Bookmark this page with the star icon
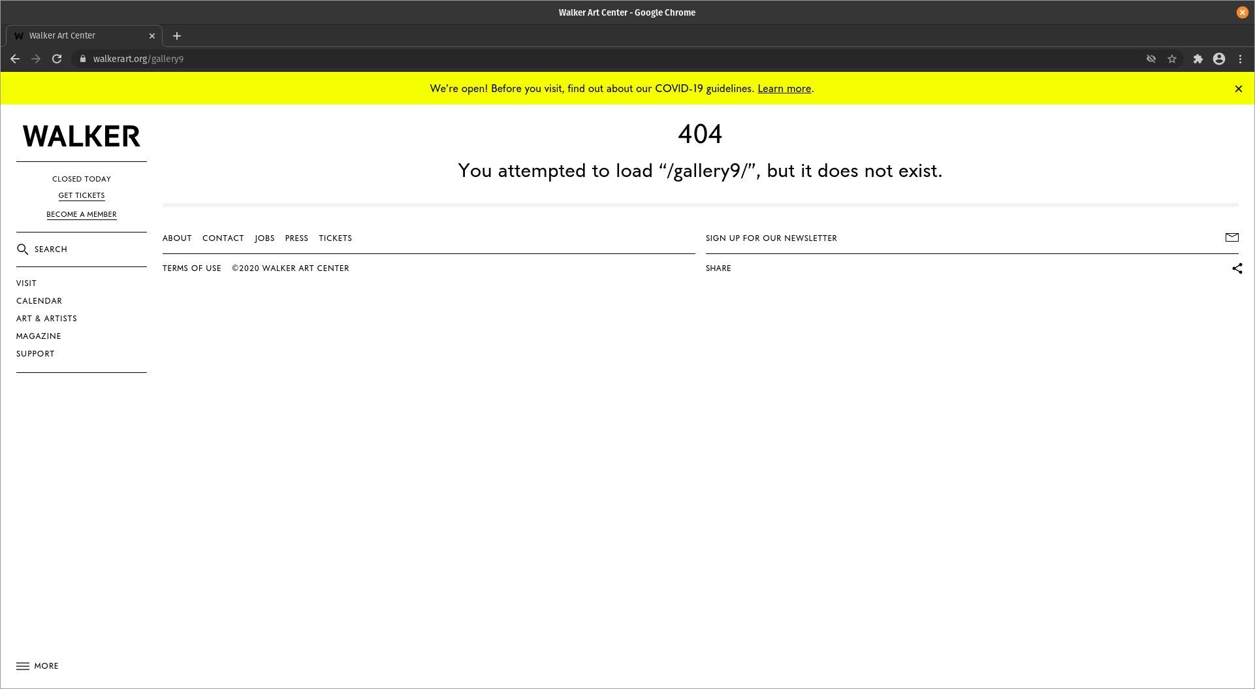 [1172, 59]
